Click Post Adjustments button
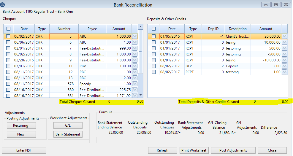This screenshot has height=156, width=293. pyautogui.click(x=233, y=150)
